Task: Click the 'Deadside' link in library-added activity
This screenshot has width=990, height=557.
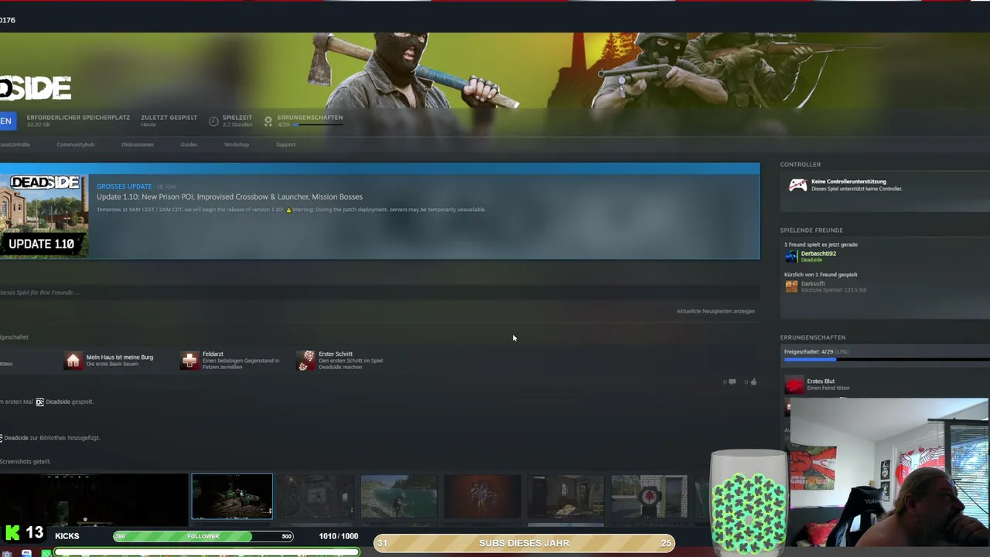Action: click(x=16, y=438)
